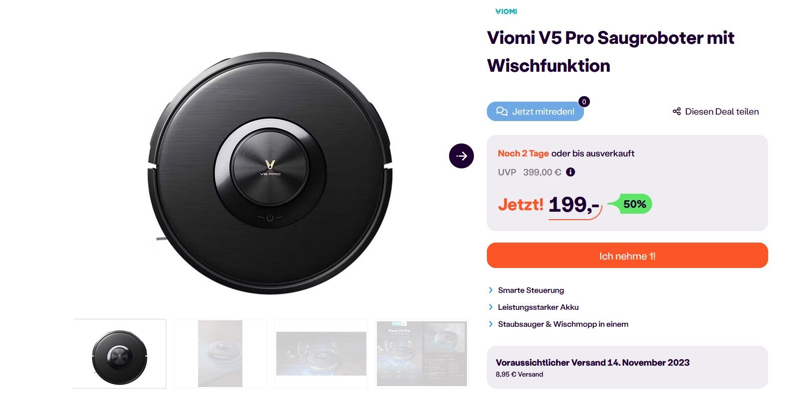Click the Voraussichtlicher Versand shipping info box
The width and height of the screenshot is (802, 404).
(627, 367)
